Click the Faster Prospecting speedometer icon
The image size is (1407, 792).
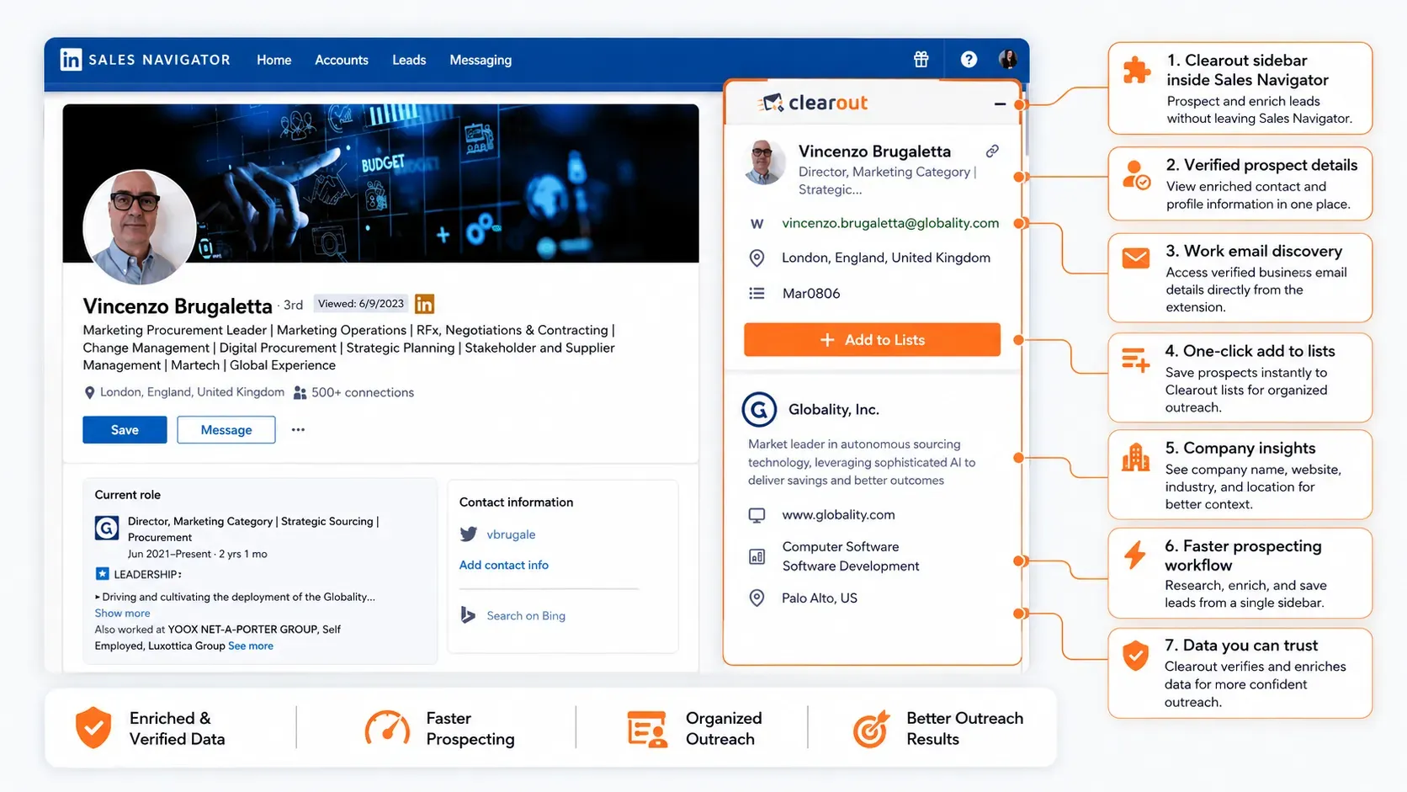click(x=387, y=728)
